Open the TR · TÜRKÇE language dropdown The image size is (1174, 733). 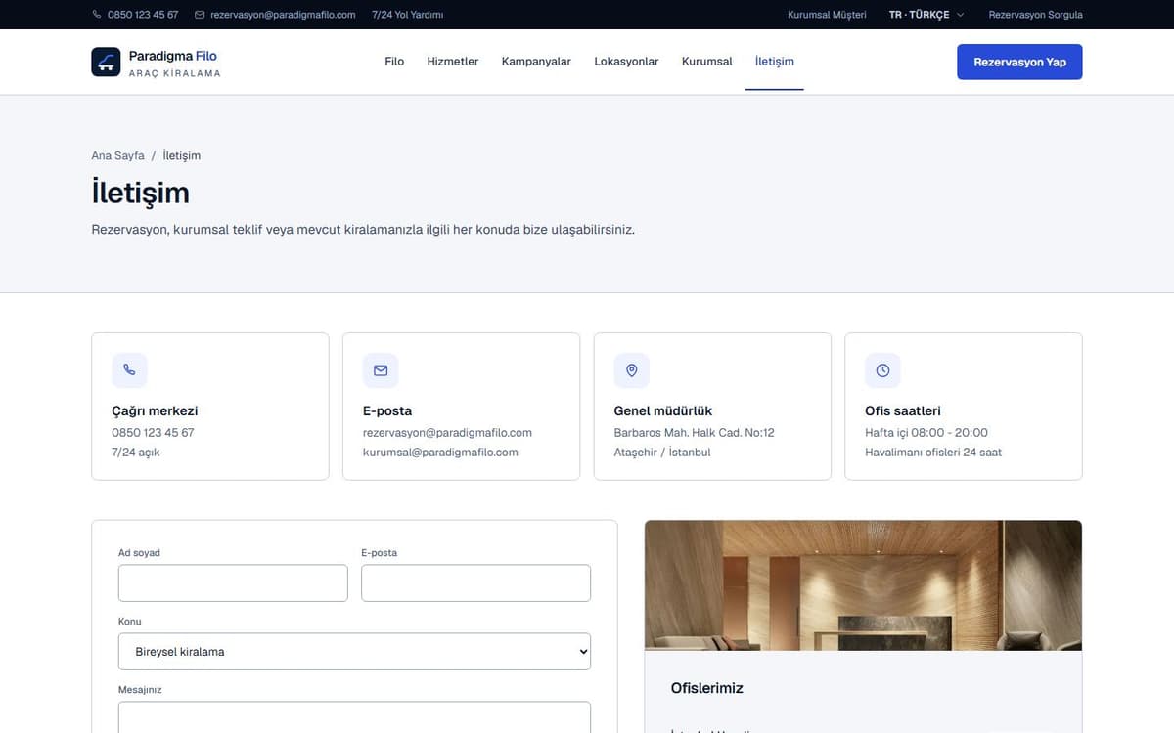926,15
